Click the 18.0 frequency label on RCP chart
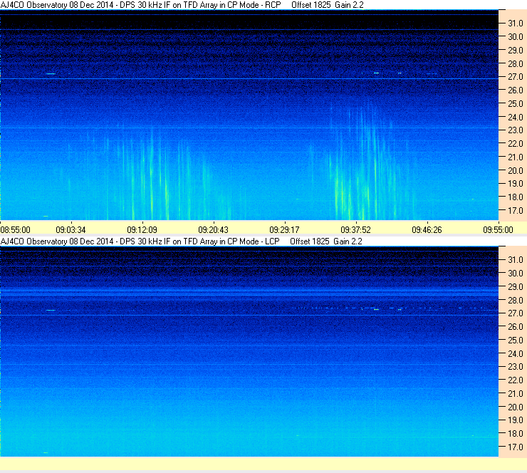Image resolution: width=527 pixels, height=473 pixels. click(516, 197)
